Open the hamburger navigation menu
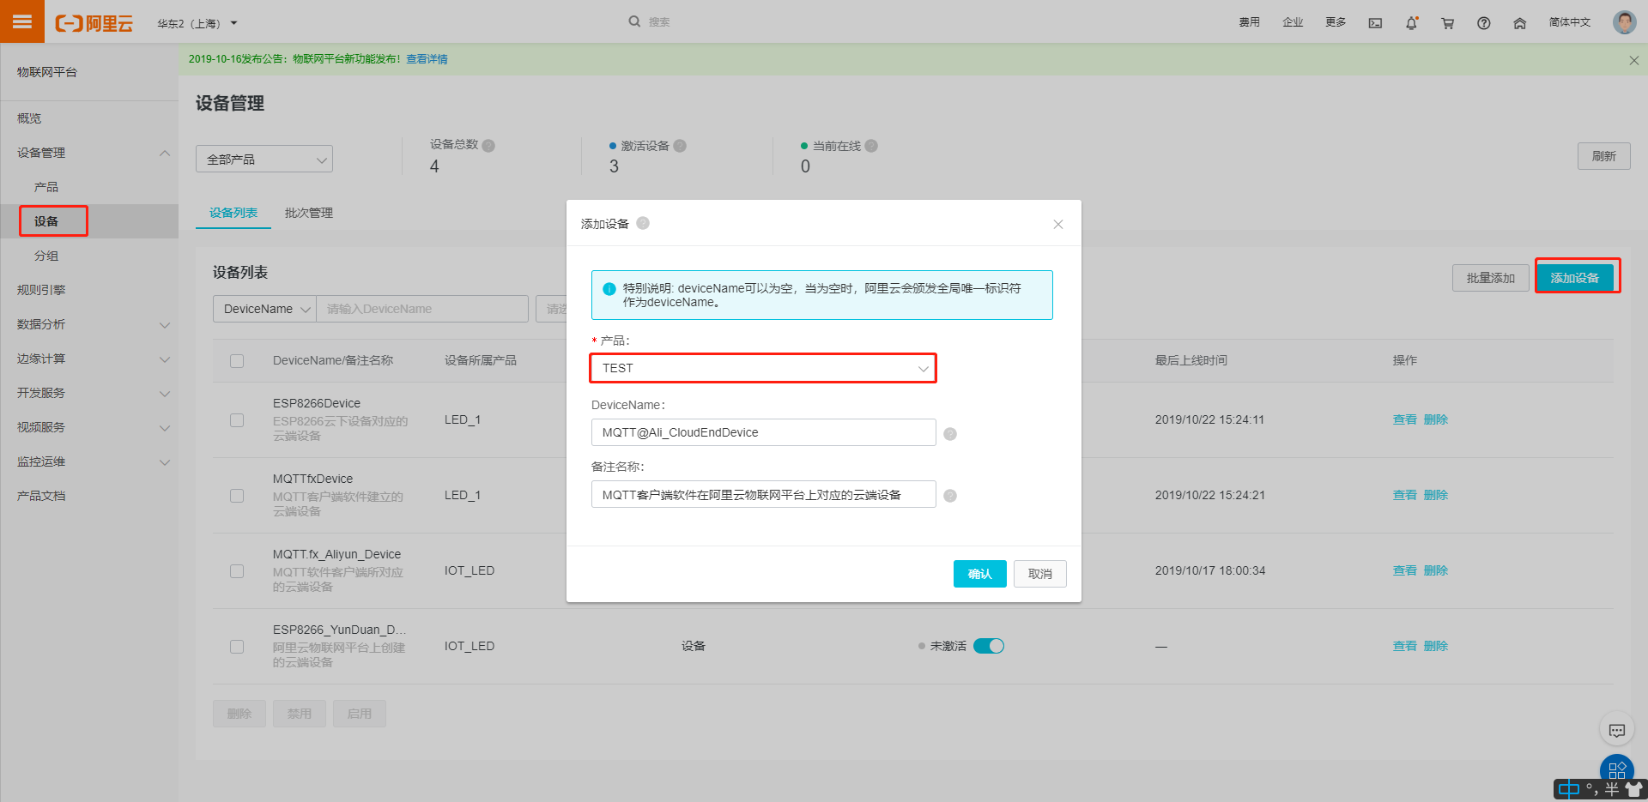1648x802 pixels. point(21,21)
